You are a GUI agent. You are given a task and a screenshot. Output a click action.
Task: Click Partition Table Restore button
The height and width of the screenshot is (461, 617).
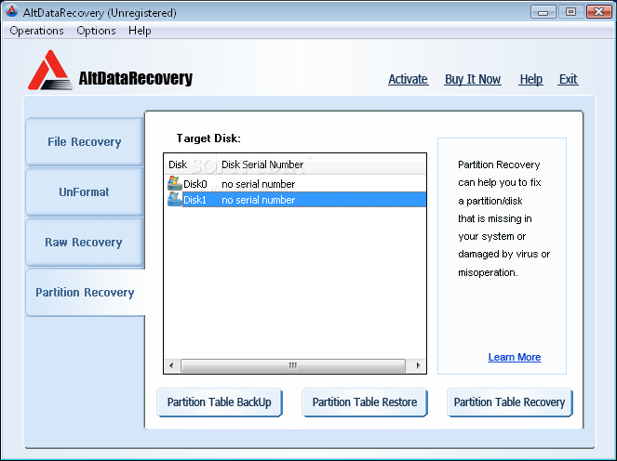point(365,402)
